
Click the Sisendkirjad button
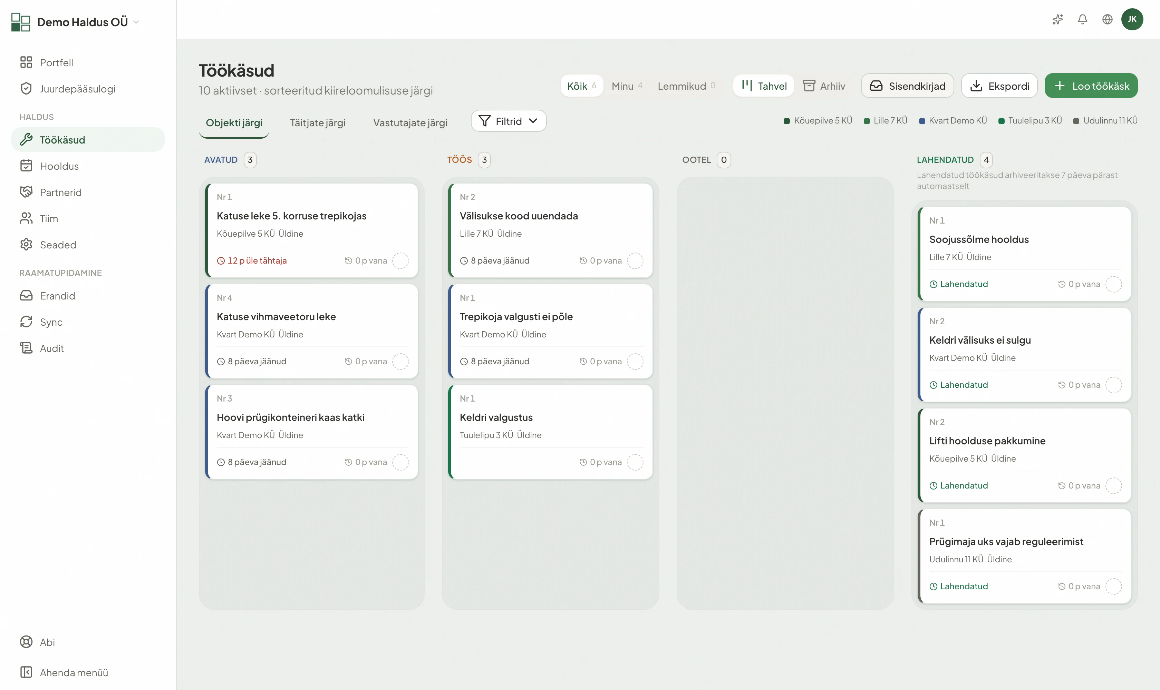point(907,86)
